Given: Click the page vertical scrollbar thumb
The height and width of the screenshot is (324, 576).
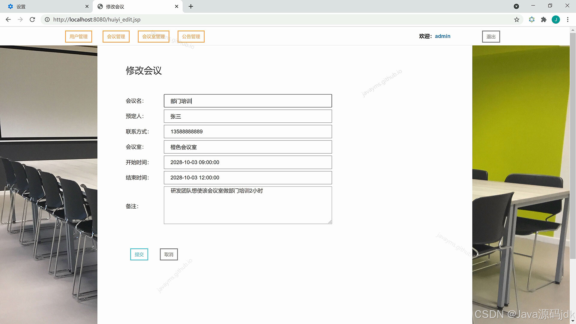Looking at the screenshot, I should point(573,145).
